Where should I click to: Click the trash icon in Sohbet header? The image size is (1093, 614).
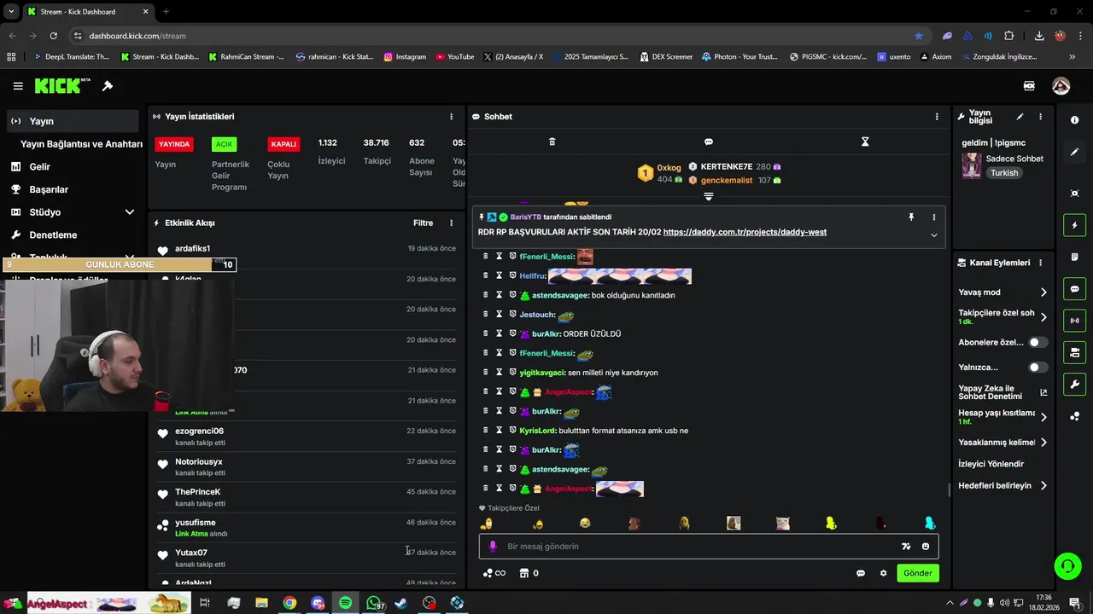click(x=552, y=142)
